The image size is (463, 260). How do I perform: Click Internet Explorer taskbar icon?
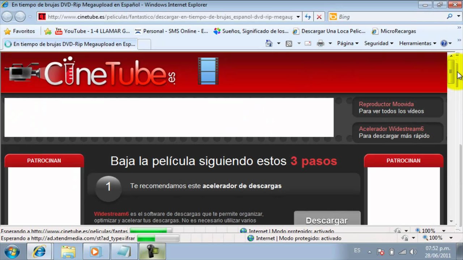click(39, 251)
